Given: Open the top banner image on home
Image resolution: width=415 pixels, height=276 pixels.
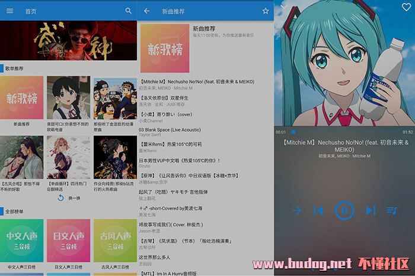Looking at the screenshot, I should (x=69, y=41).
